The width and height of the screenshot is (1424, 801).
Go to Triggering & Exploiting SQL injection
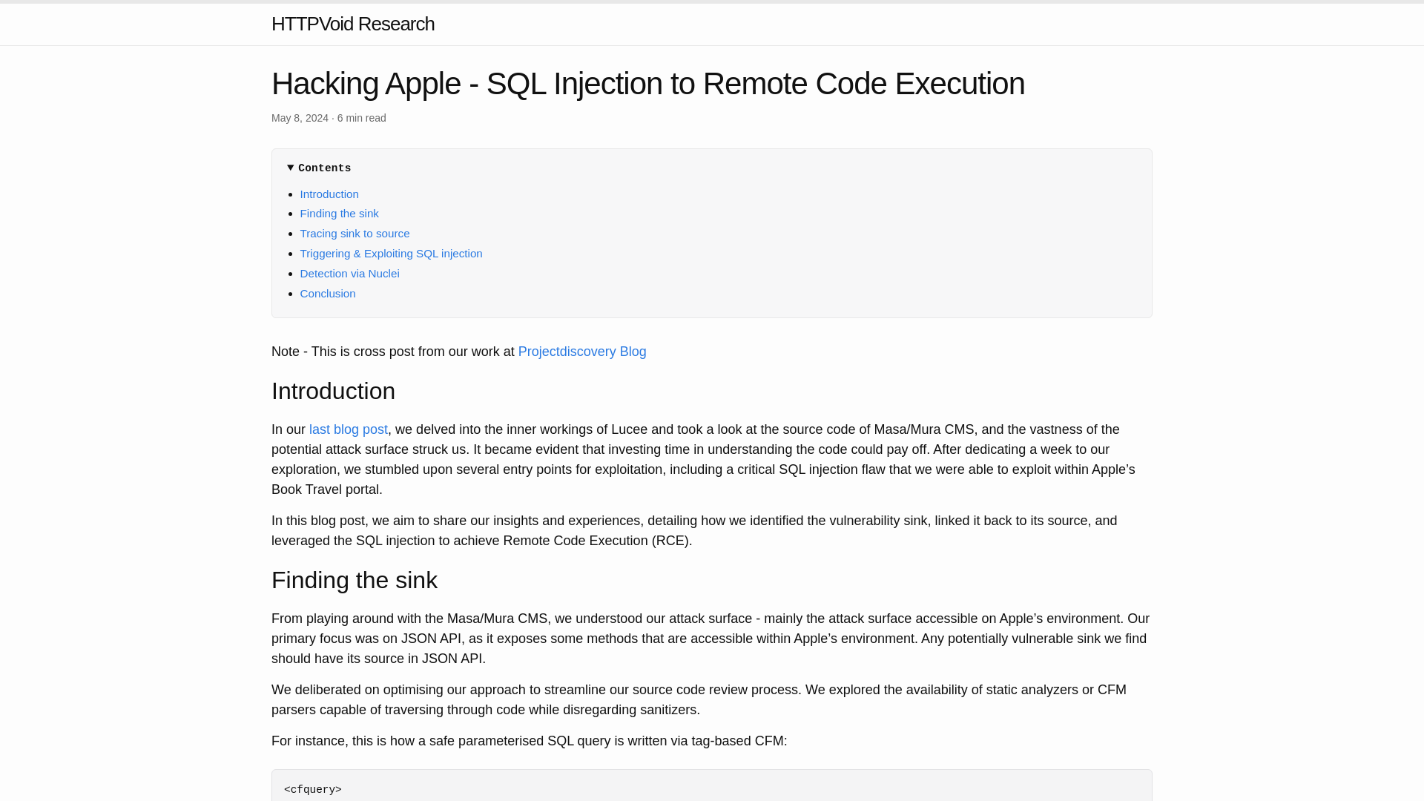391,254
